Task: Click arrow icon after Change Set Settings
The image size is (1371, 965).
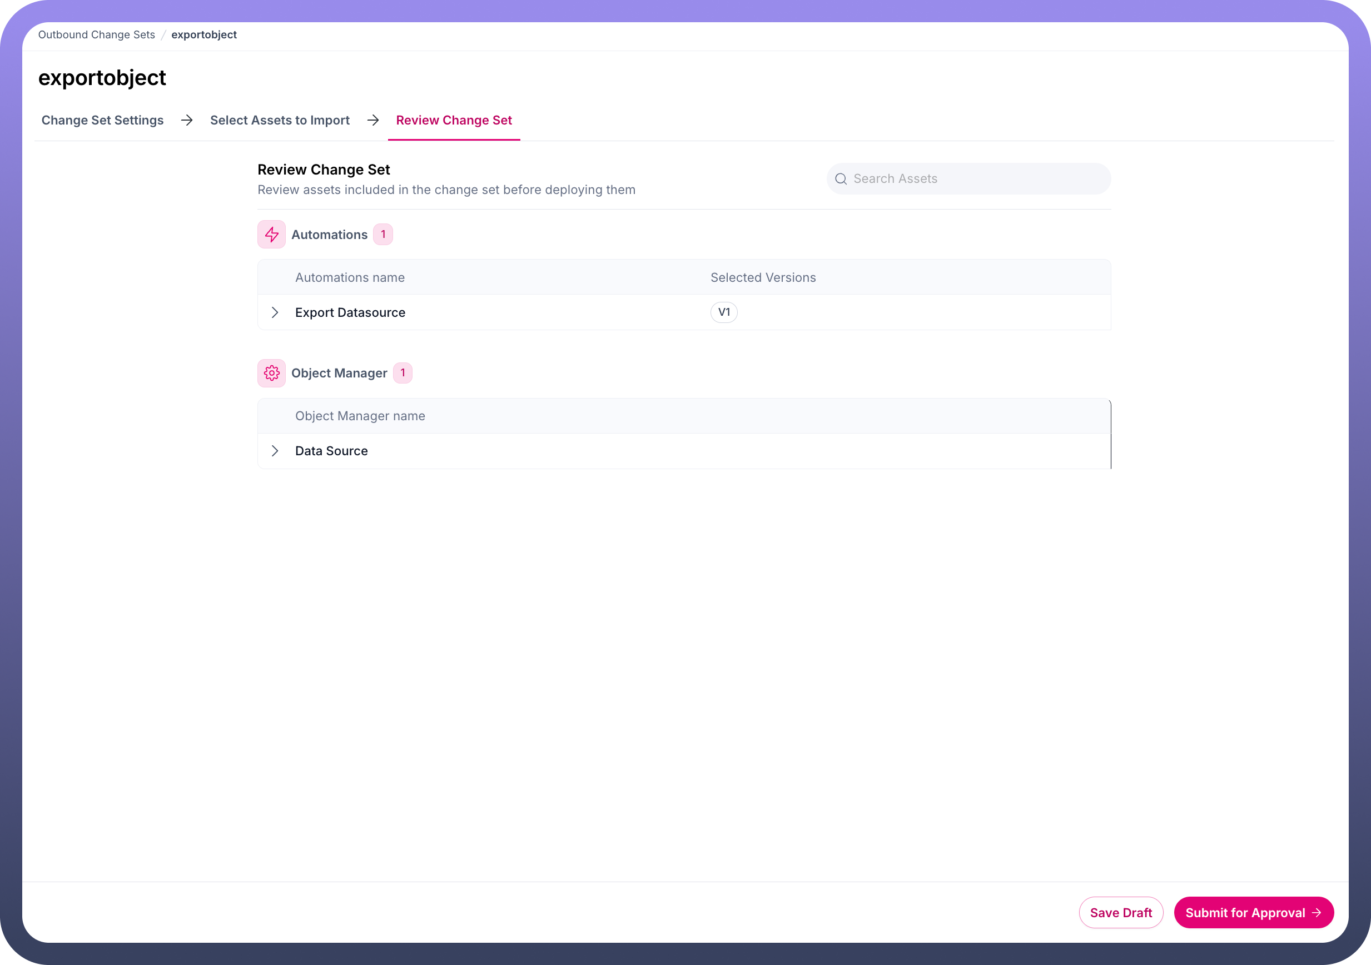Action: [187, 121]
